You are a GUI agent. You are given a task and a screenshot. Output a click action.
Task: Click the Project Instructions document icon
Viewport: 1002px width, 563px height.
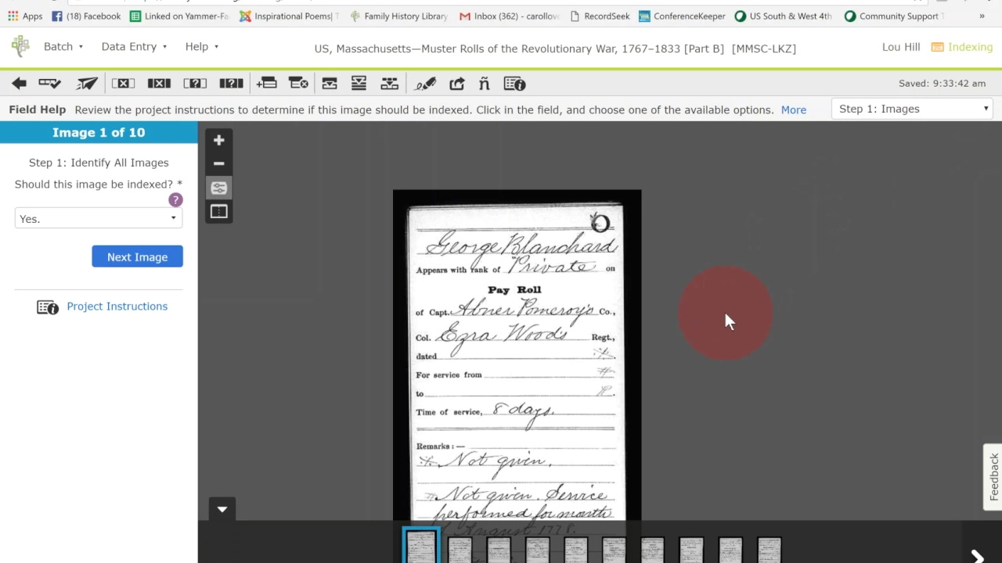point(48,307)
